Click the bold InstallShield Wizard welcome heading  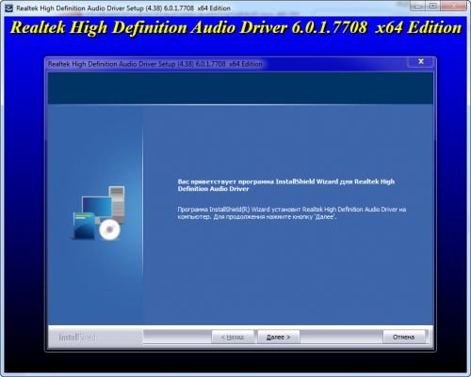286,185
